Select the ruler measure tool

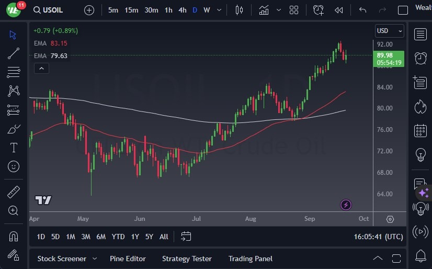14,192
